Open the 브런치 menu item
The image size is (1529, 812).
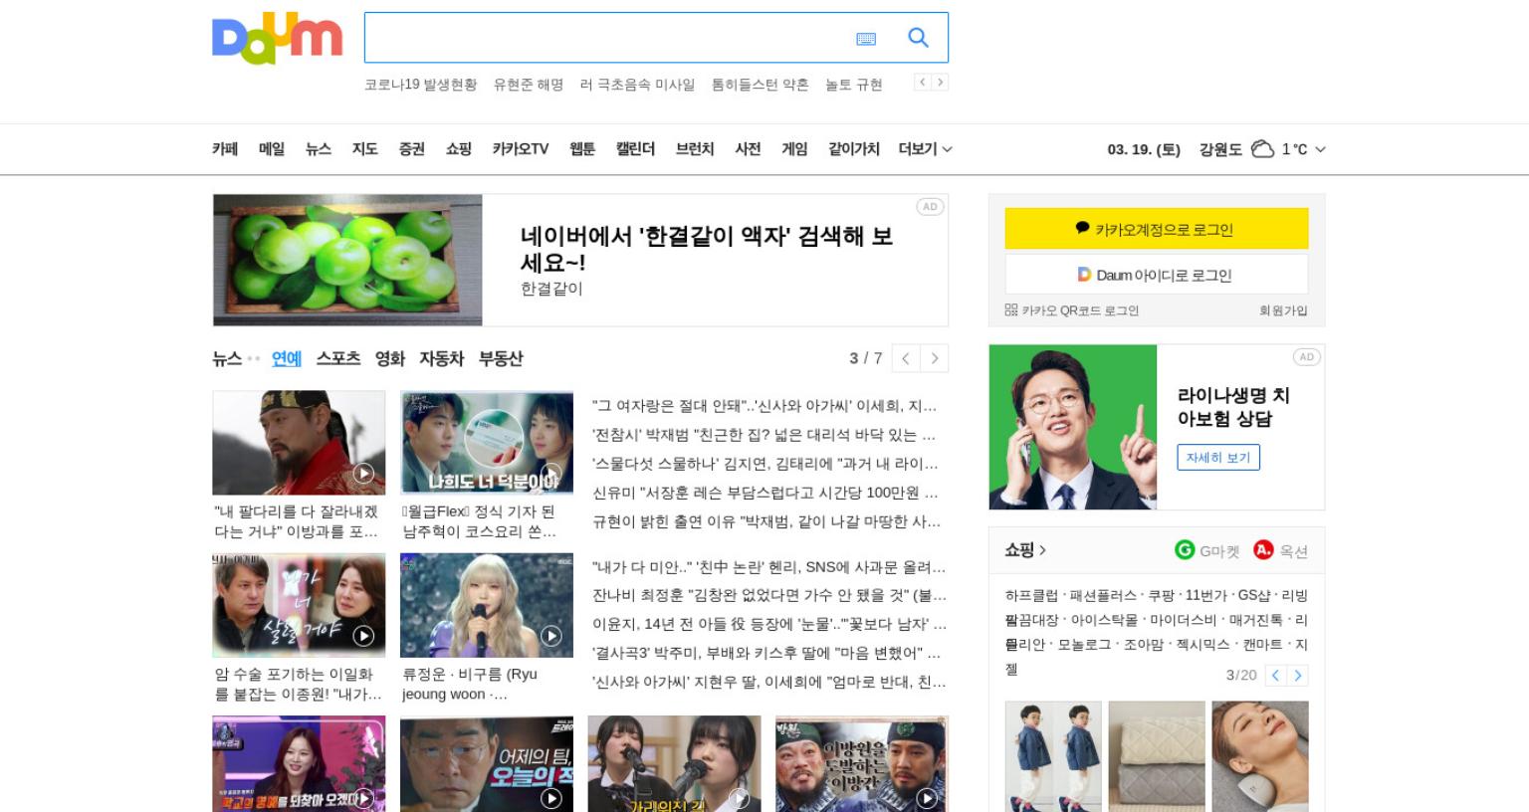(x=695, y=149)
